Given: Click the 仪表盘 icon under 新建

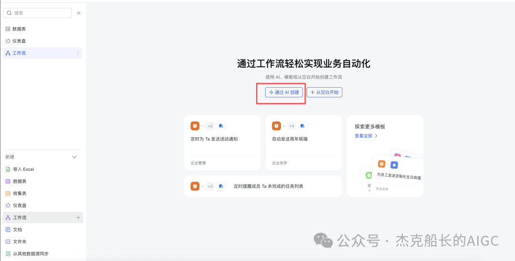Looking at the screenshot, I should tap(8, 205).
